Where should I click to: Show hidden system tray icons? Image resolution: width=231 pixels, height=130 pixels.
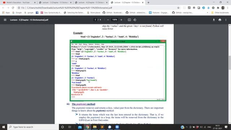(x=187, y=127)
